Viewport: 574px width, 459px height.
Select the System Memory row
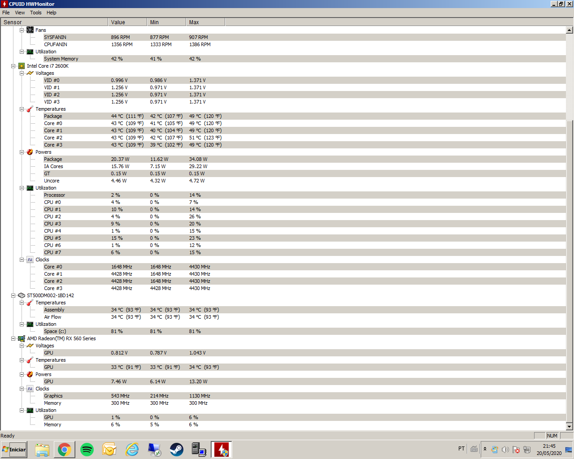[x=304, y=59]
